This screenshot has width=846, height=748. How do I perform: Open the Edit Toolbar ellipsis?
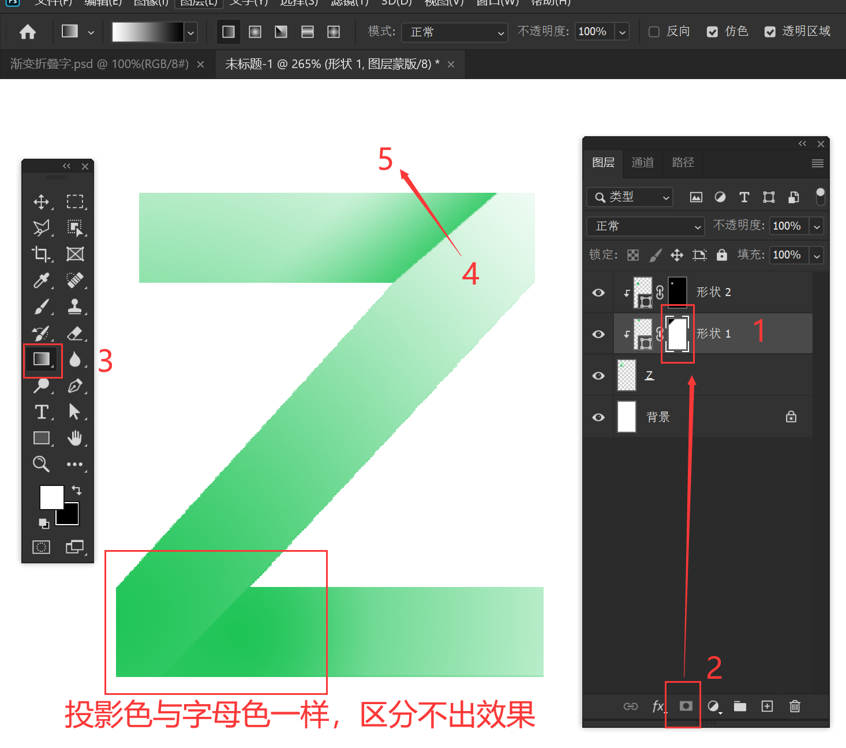coord(75,464)
